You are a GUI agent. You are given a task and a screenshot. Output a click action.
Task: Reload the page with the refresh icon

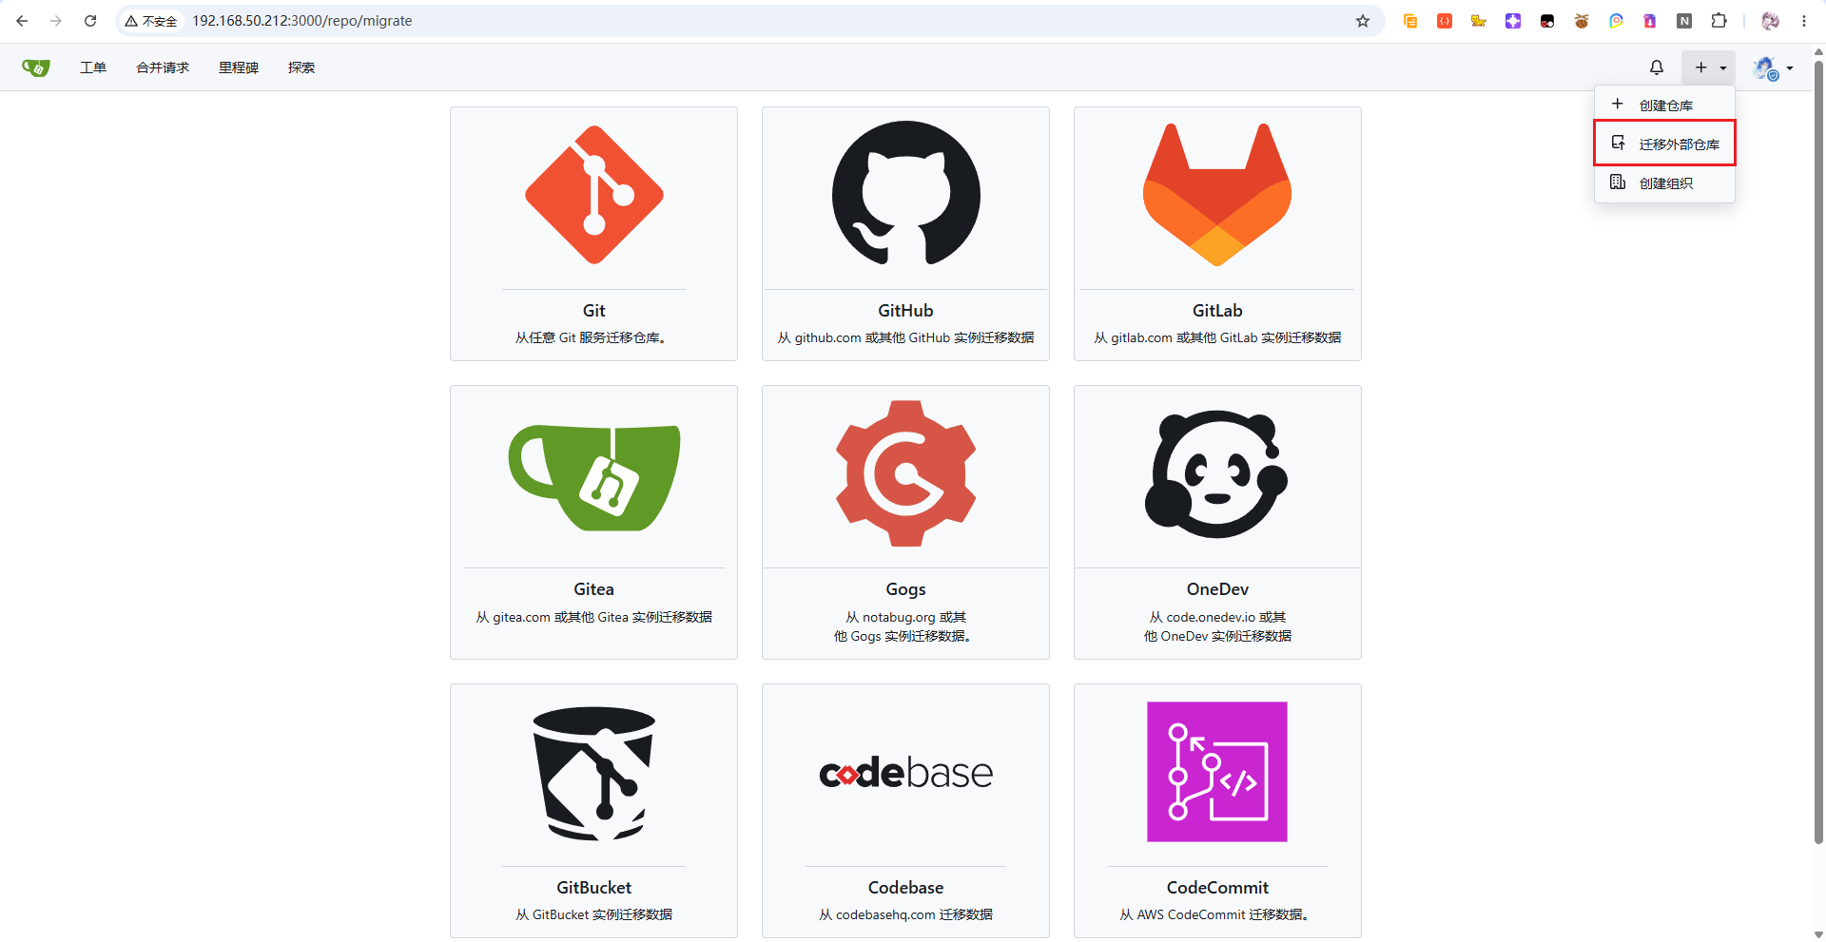[x=90, y=21]
